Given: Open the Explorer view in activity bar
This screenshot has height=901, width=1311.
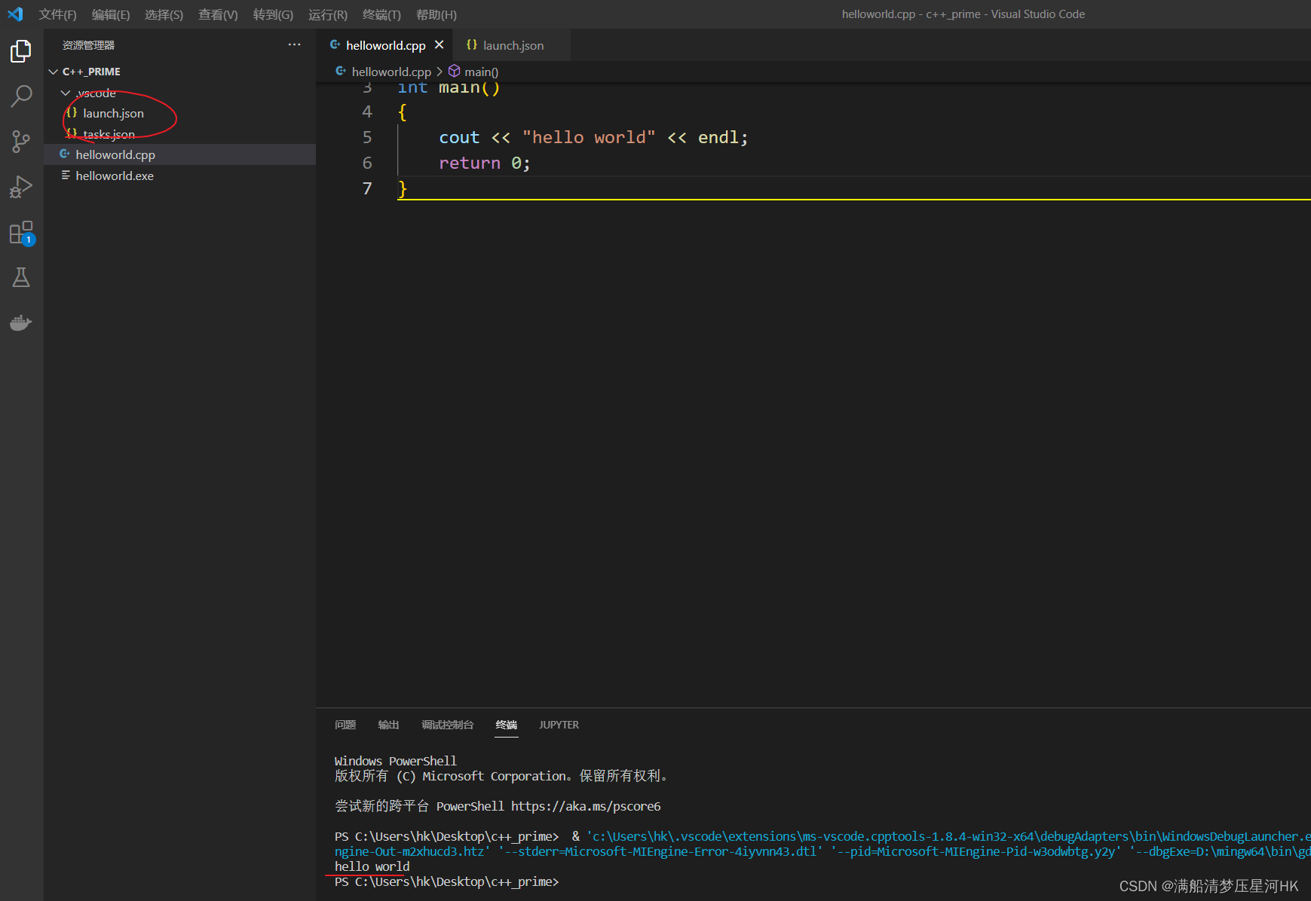Looking at the screenshot, I should (21, 51).
